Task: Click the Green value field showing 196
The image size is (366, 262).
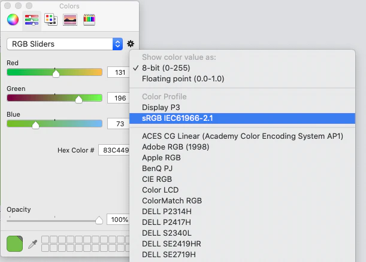Action: [x=119, y=98]
